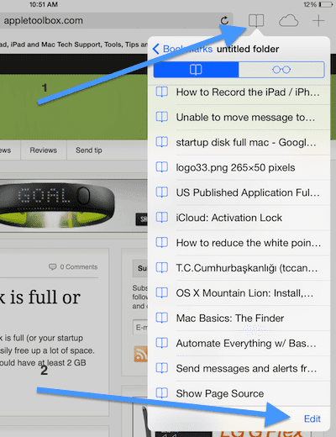
Task: Open 'Mac Basics: The Finder' bookmark
Action: (x=239, y=318)
